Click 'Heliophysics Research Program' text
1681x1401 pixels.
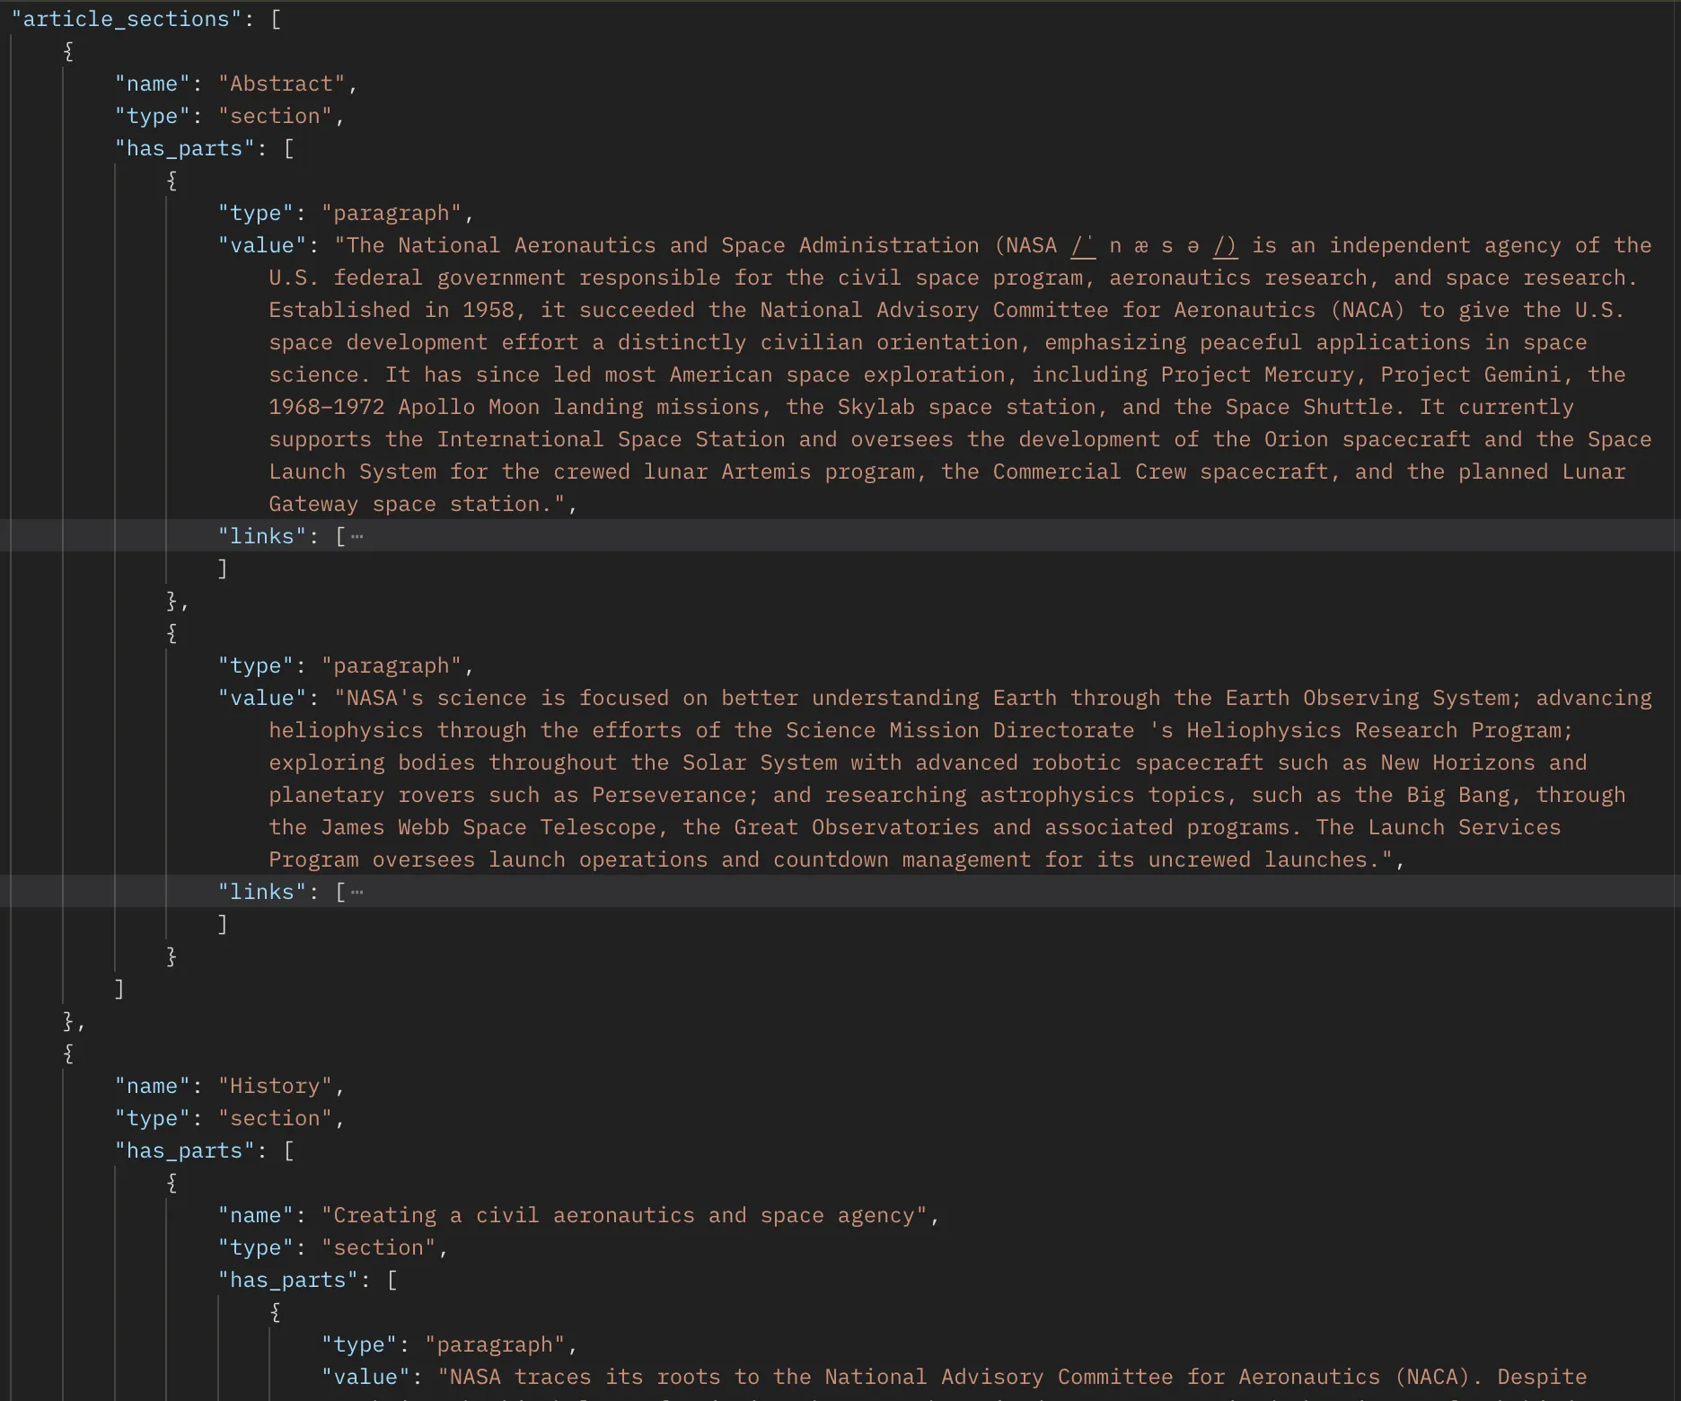click(x=1374, y=730)
